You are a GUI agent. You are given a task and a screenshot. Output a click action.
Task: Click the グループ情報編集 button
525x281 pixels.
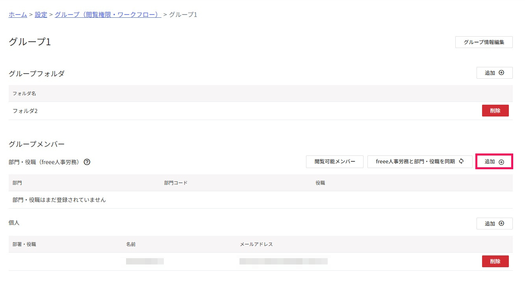(x=484, y=42)
